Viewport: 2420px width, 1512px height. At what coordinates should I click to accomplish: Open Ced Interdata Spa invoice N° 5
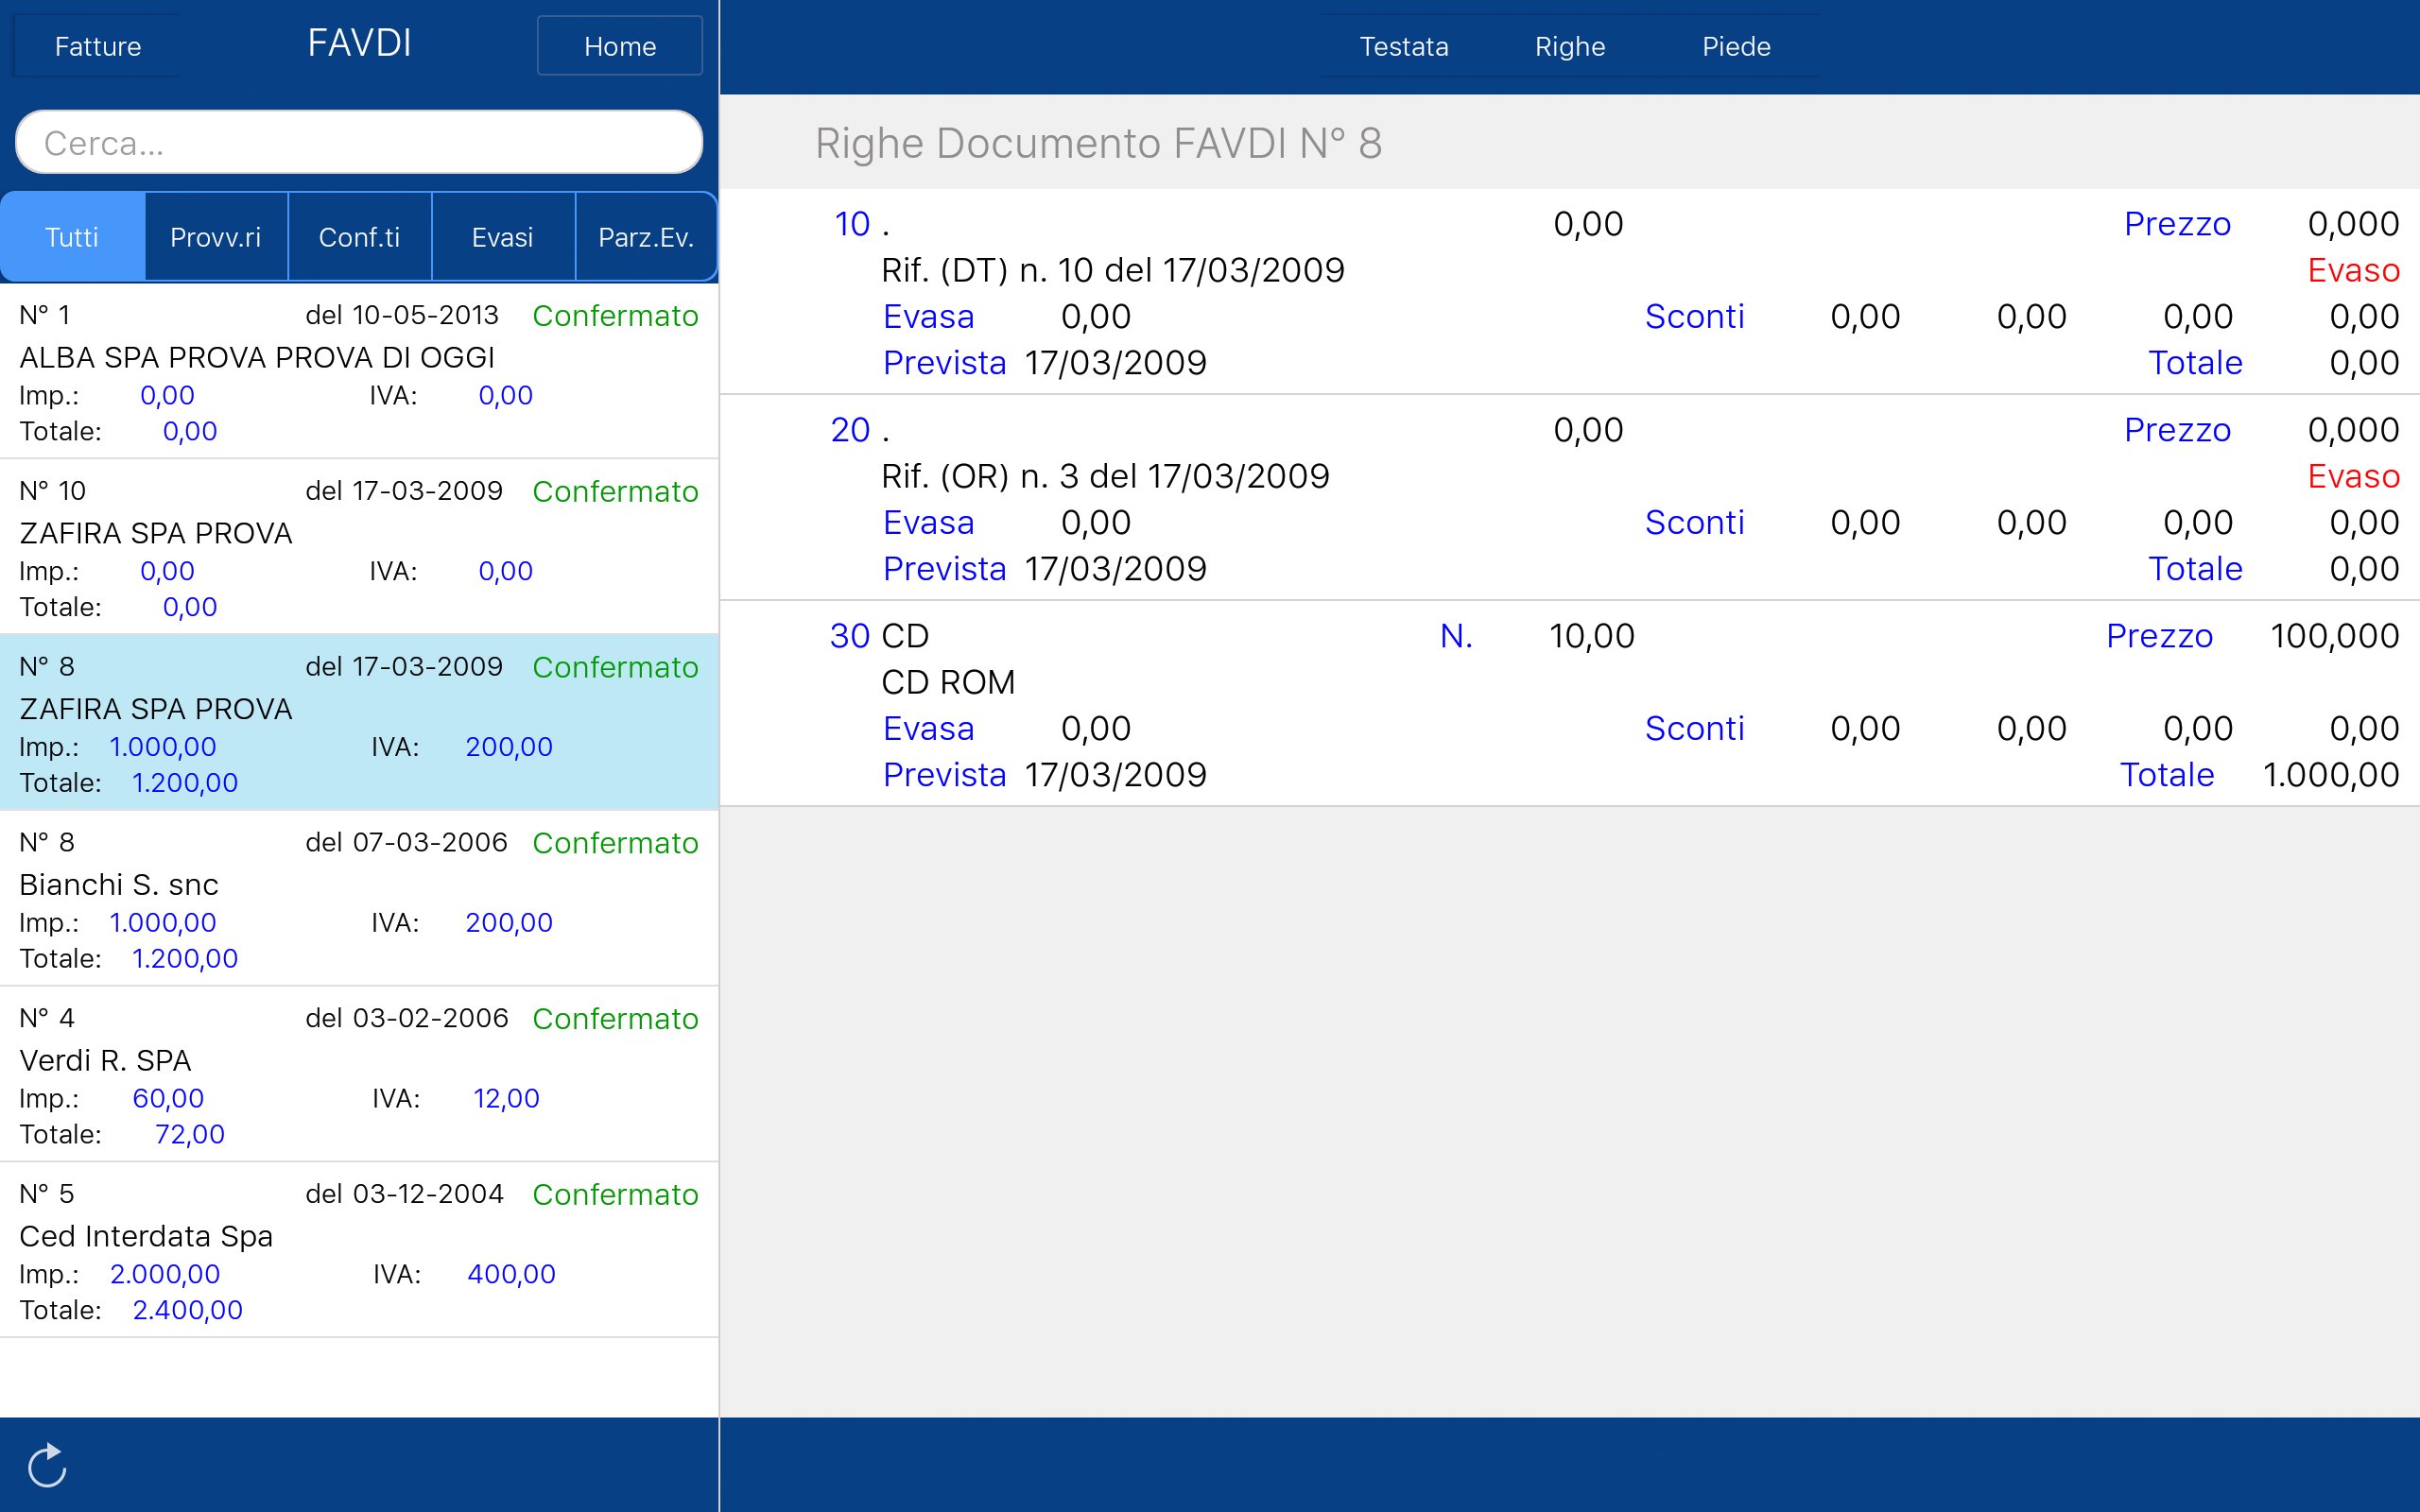tap(358, 1250)
